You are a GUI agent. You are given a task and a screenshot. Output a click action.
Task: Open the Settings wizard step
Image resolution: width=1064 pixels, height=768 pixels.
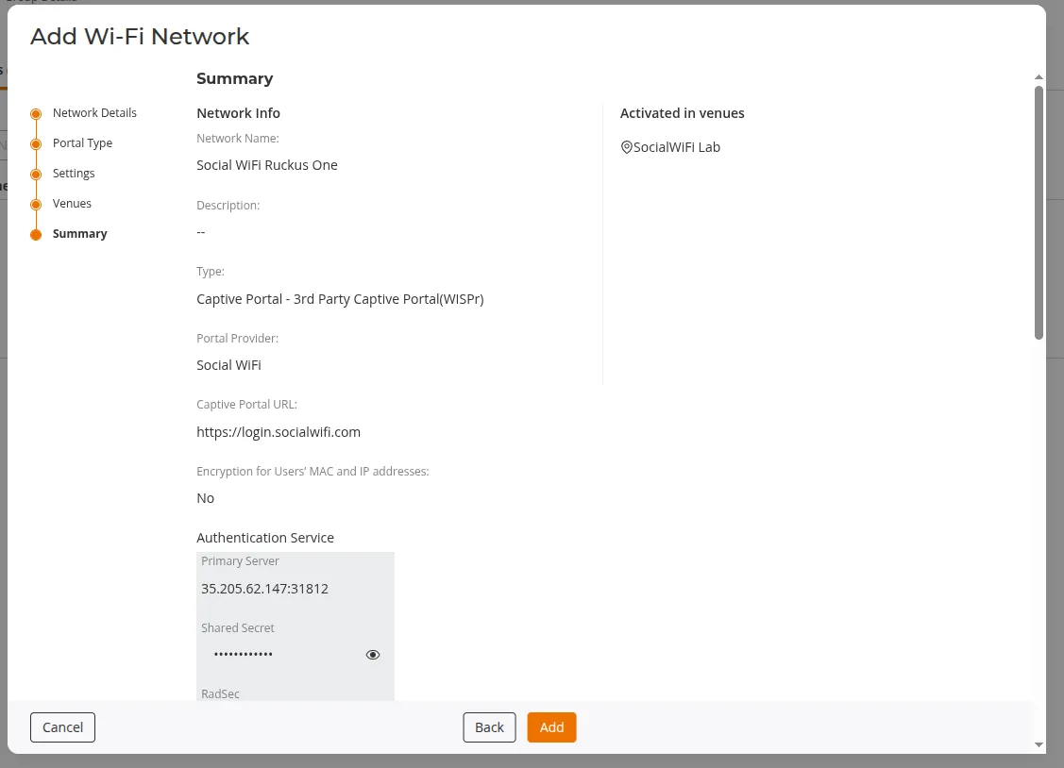(x=74, y=174)
